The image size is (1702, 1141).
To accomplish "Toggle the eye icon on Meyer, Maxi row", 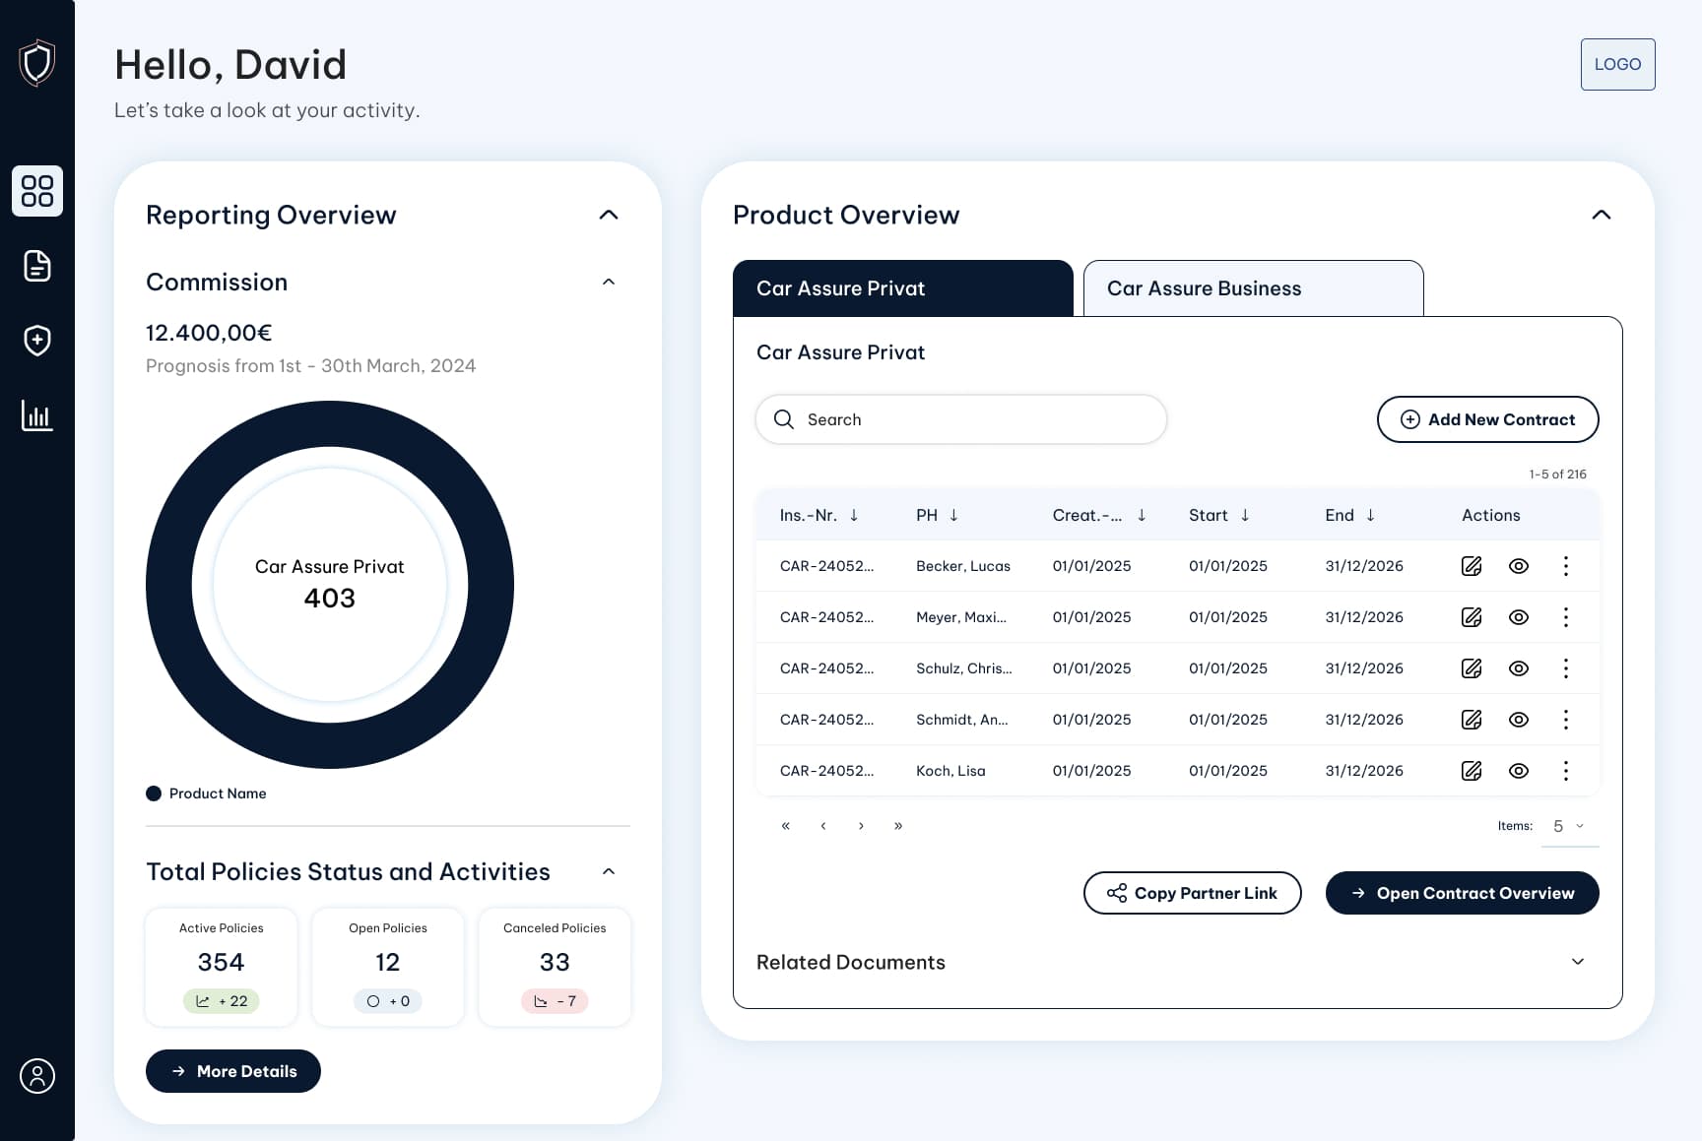I will 1518,617.
